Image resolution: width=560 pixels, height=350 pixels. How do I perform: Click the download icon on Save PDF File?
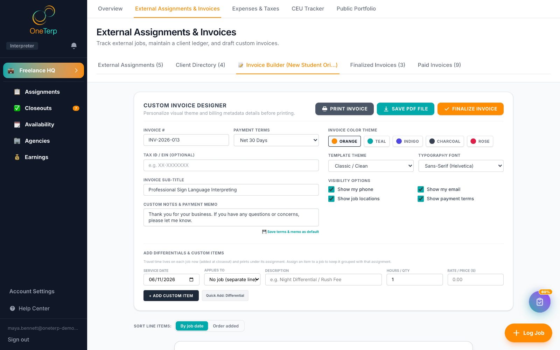[386, 109]
